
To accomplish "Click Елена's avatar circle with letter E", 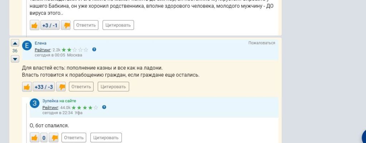I will (x=27, y=46).
